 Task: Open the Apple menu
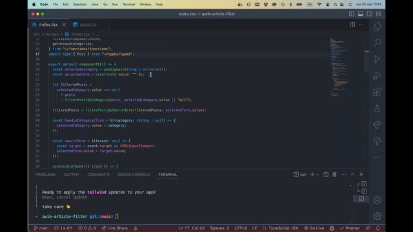click(34, 5)
